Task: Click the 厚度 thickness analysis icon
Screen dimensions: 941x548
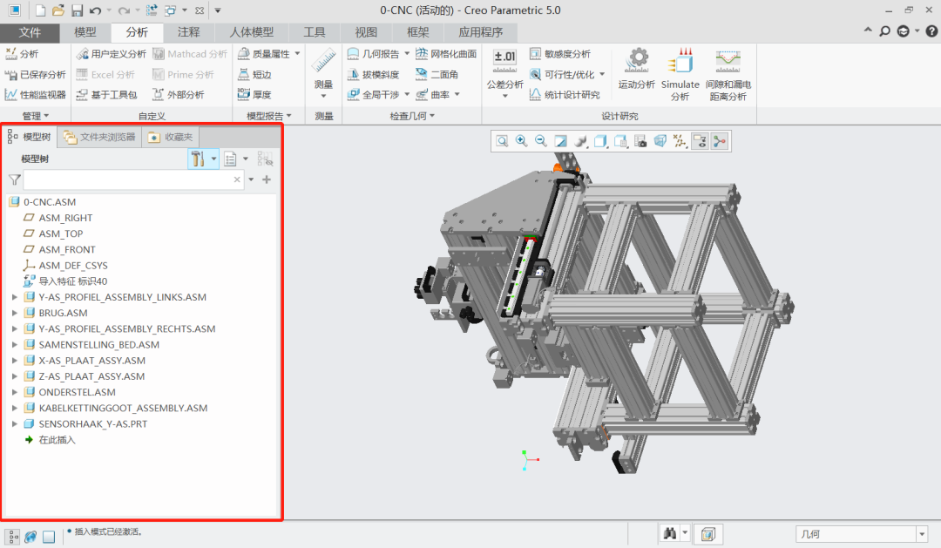Action: coord(245,94)
